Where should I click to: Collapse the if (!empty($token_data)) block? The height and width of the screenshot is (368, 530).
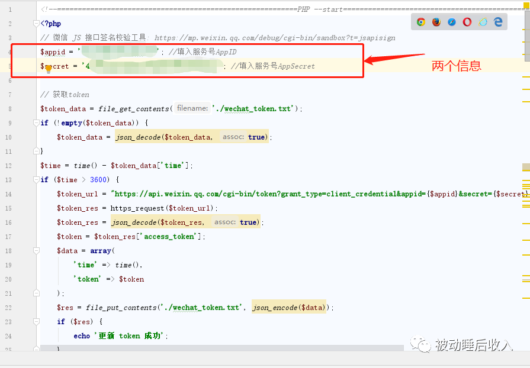(36, 122)
